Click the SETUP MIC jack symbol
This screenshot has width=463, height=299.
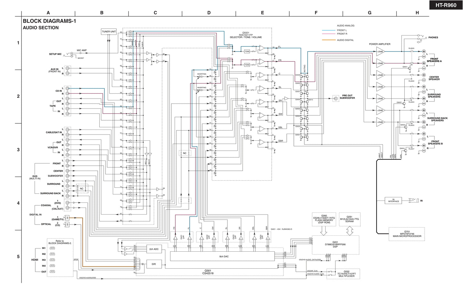pos(68,55)
